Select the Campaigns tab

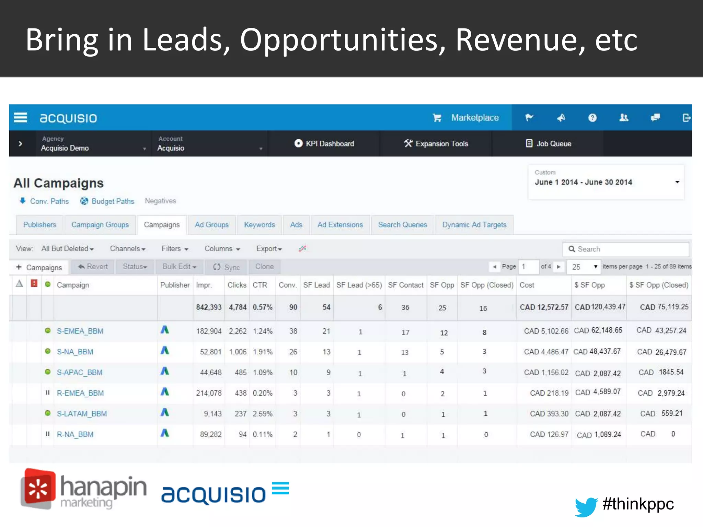(x=162, y=225)
